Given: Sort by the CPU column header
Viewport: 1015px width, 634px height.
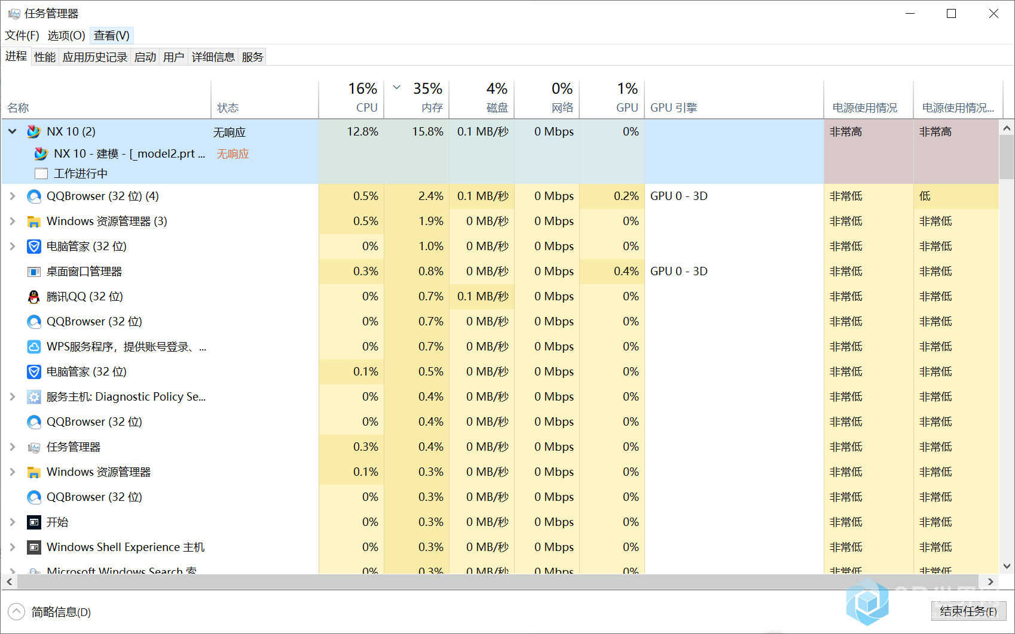Looking at the screenshot, I should pyautogui.click(x=351, y=99).
